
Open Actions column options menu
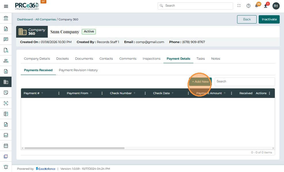point(270,93)
